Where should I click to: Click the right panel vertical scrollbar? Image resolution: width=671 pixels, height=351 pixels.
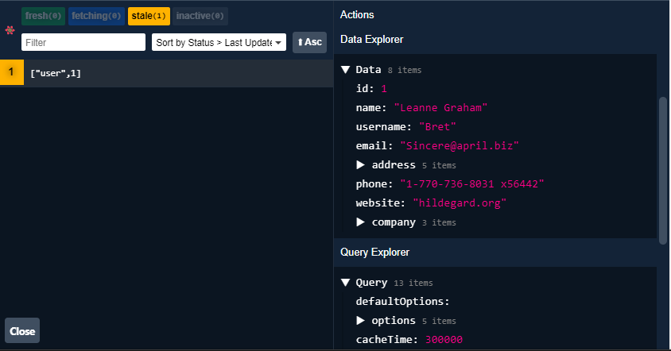click(x=663, y=171)
